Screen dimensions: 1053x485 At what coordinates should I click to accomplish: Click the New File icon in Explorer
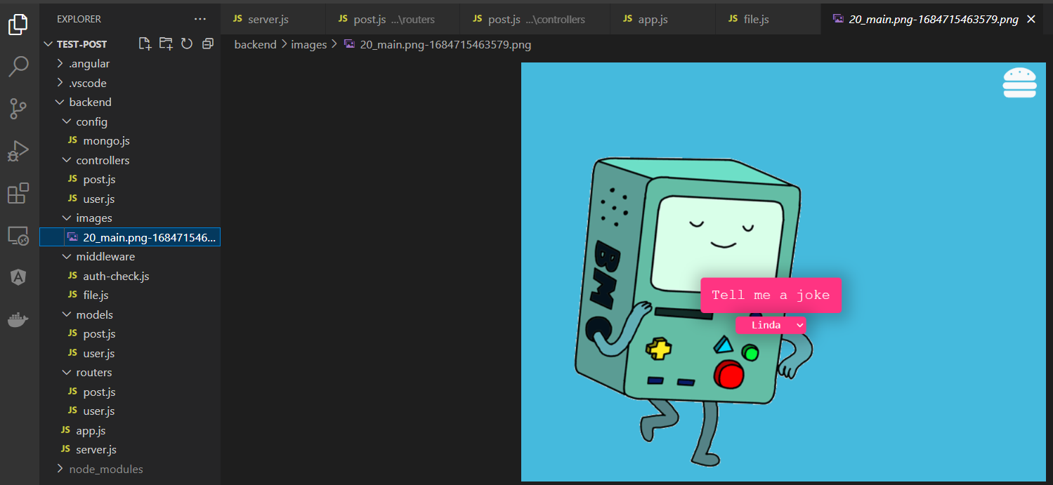145,44
